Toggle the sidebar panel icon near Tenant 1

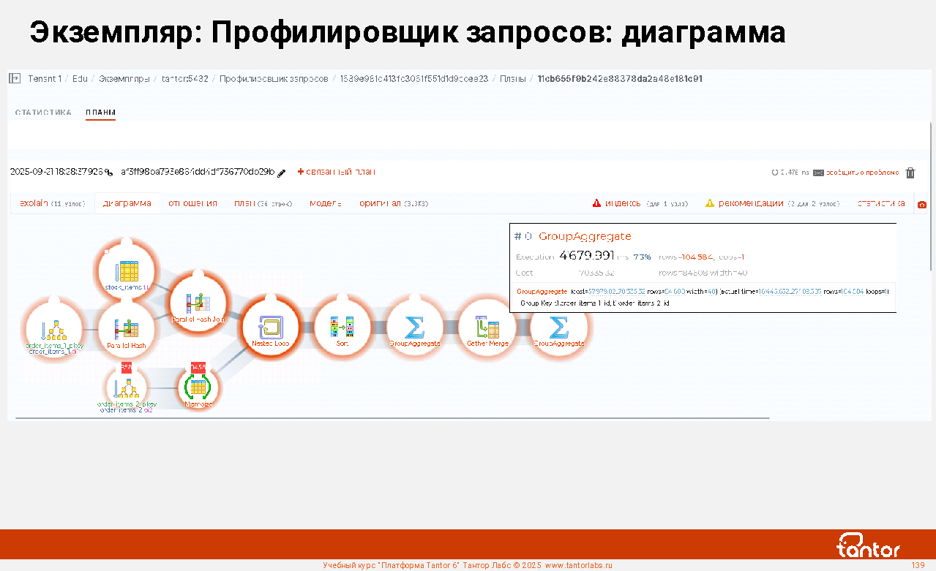pyautogui.click(x=15, y=78)
